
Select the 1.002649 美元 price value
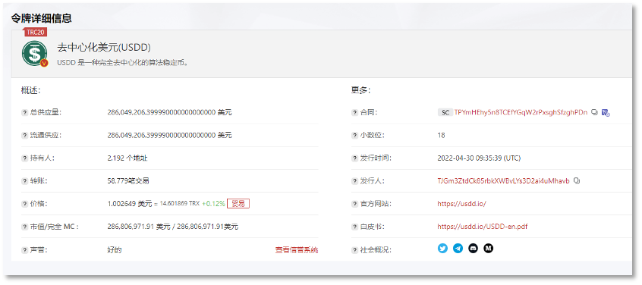(x=129, y=204)
